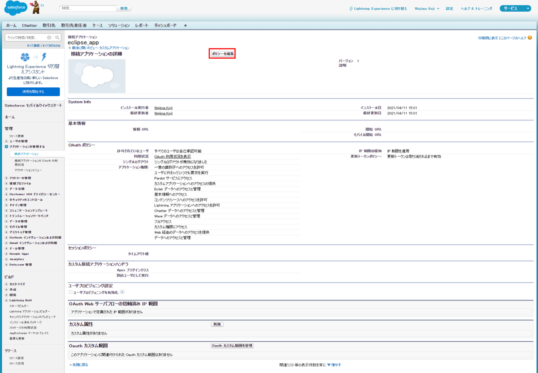Open the ホーム tab
This screenshot has height=373, width=538.
point(11,26)
